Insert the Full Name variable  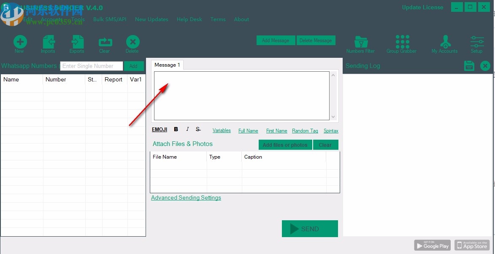click(248, 131)
